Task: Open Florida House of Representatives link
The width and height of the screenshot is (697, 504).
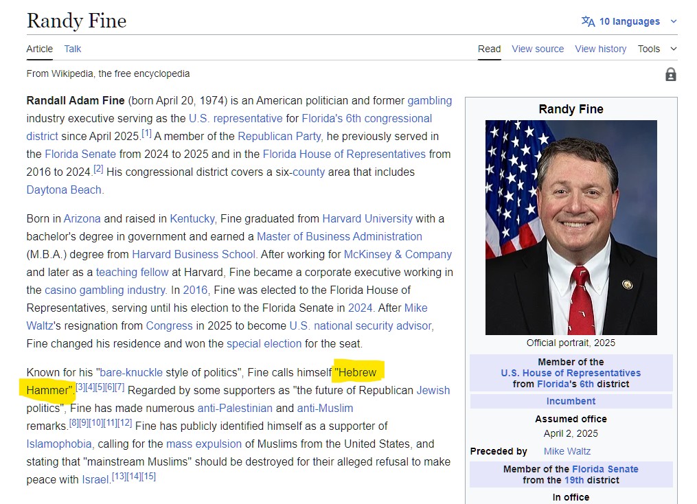Action: (x=344, y=154)
